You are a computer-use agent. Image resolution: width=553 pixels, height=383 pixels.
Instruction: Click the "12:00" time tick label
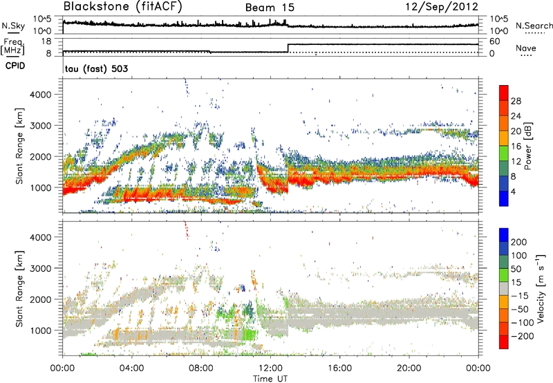(270, 368)
